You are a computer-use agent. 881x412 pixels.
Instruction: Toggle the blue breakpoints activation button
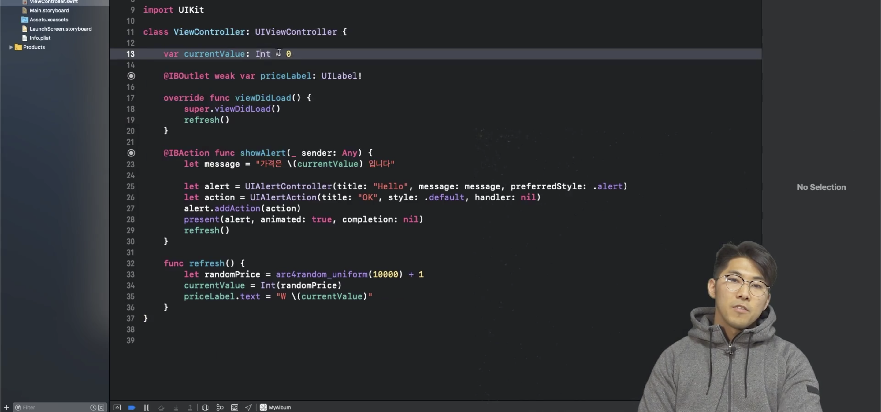(132, 407)
